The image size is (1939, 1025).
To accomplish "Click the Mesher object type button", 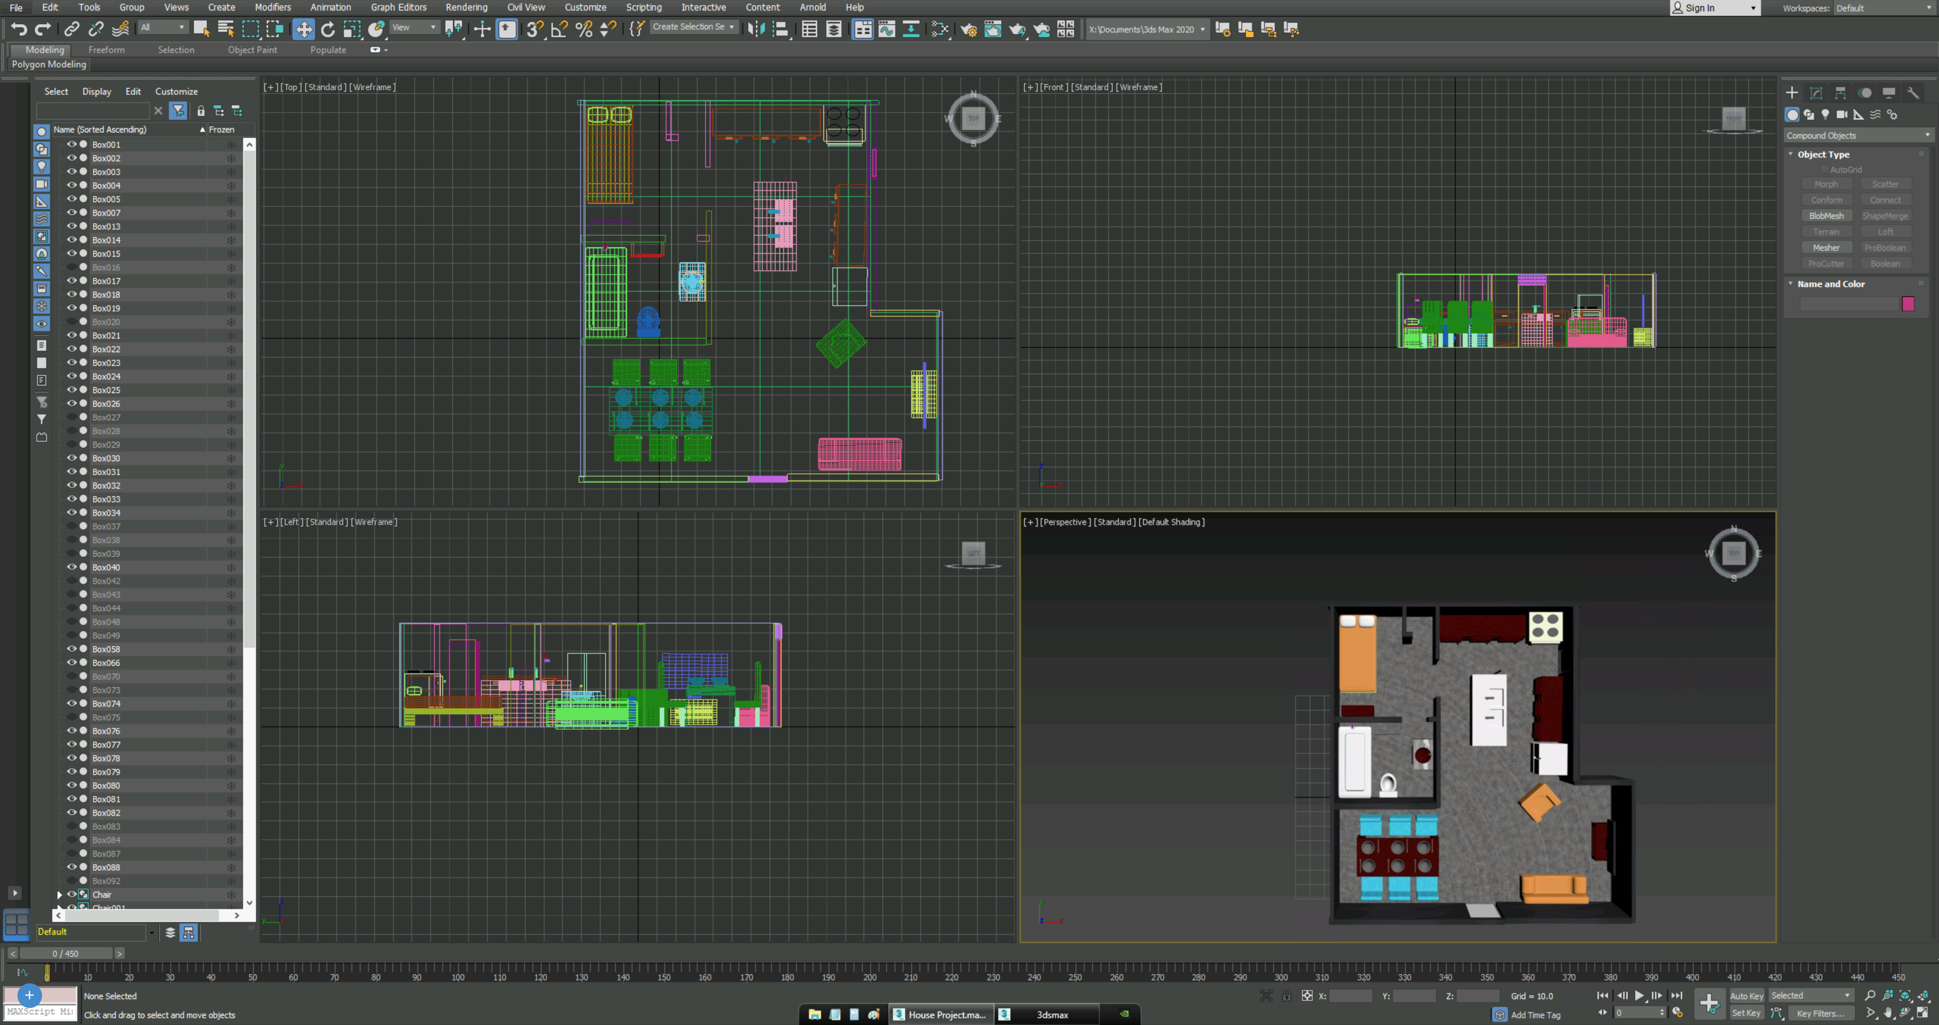I will pos(1826,248).
